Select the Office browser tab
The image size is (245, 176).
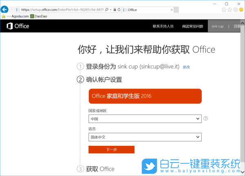point(148,10)
